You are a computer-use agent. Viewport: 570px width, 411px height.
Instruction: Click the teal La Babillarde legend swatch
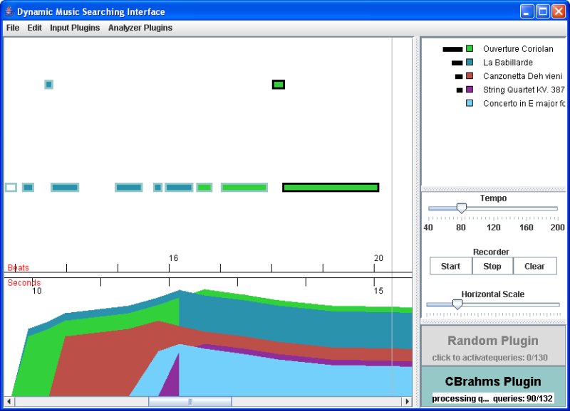(470, 63)
